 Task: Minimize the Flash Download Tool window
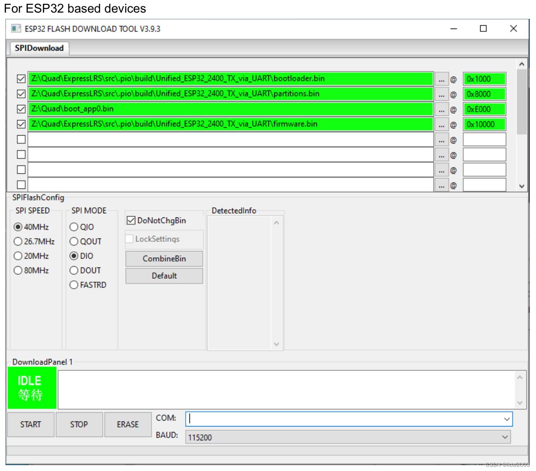click(x=454, y=29)
